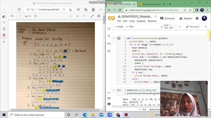Screen dimensions: 211x118
Task: Run the insertionsortAscending code cell
Action: pos(119,38)
